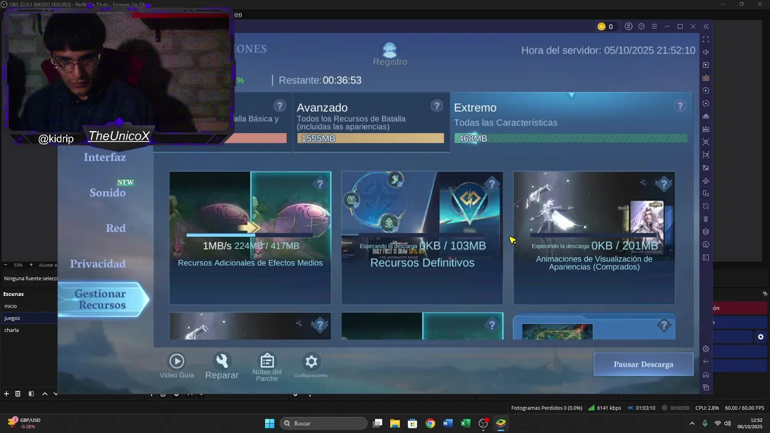Click the Buscar taskbar search box

tap(324, 423)
